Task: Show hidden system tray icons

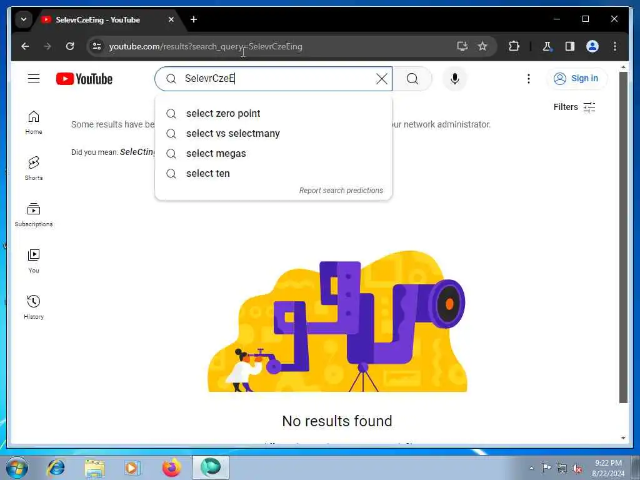Action: click(x=531, y=468)
